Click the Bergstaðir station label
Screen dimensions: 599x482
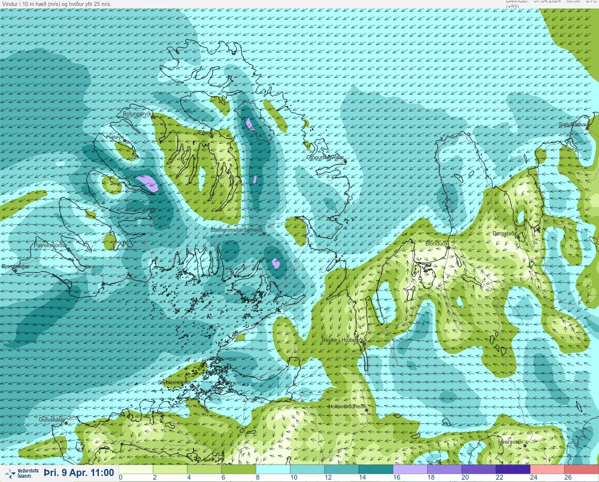504,233
